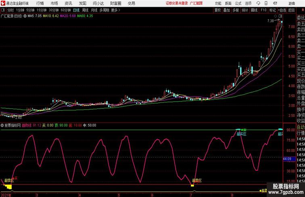This screenshot has height=197, width=305.
Task: Open the 公式 menu
Action: click(238, 3)
